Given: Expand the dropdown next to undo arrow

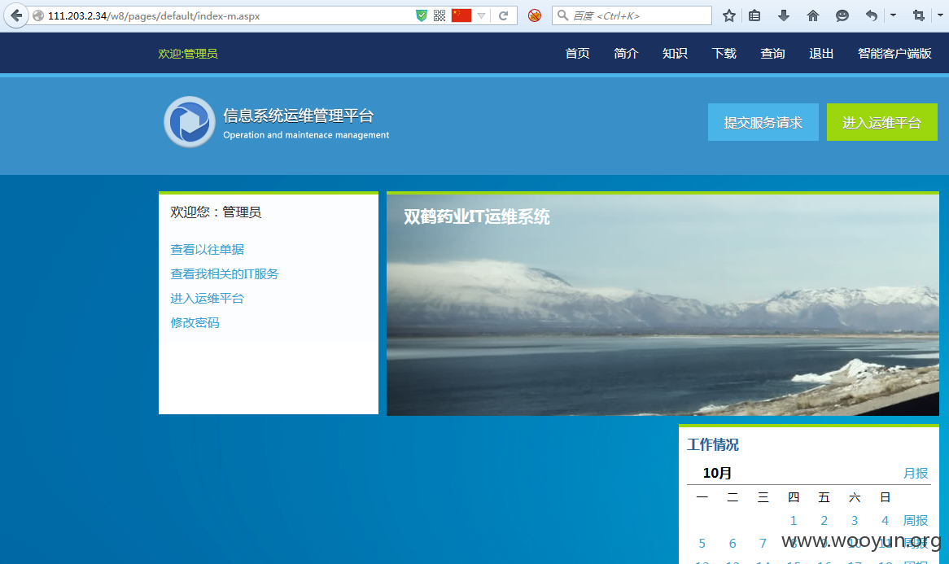Looking at the screenshot, I should (893, 15).
